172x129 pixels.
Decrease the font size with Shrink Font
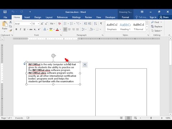(46, 24)
